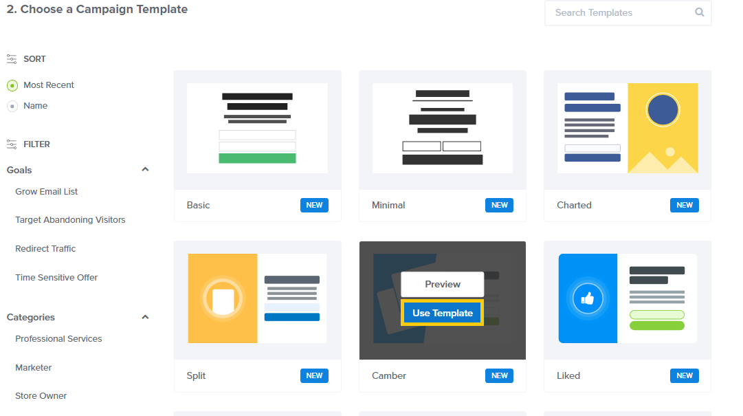The width and height of the screenshot is (743, 416).
Task: Click Use Template on the Camber template
Action: pos(442,312)
